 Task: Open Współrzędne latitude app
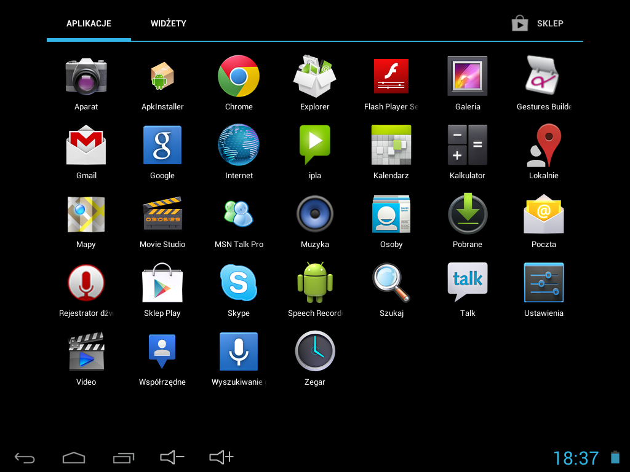162,351
